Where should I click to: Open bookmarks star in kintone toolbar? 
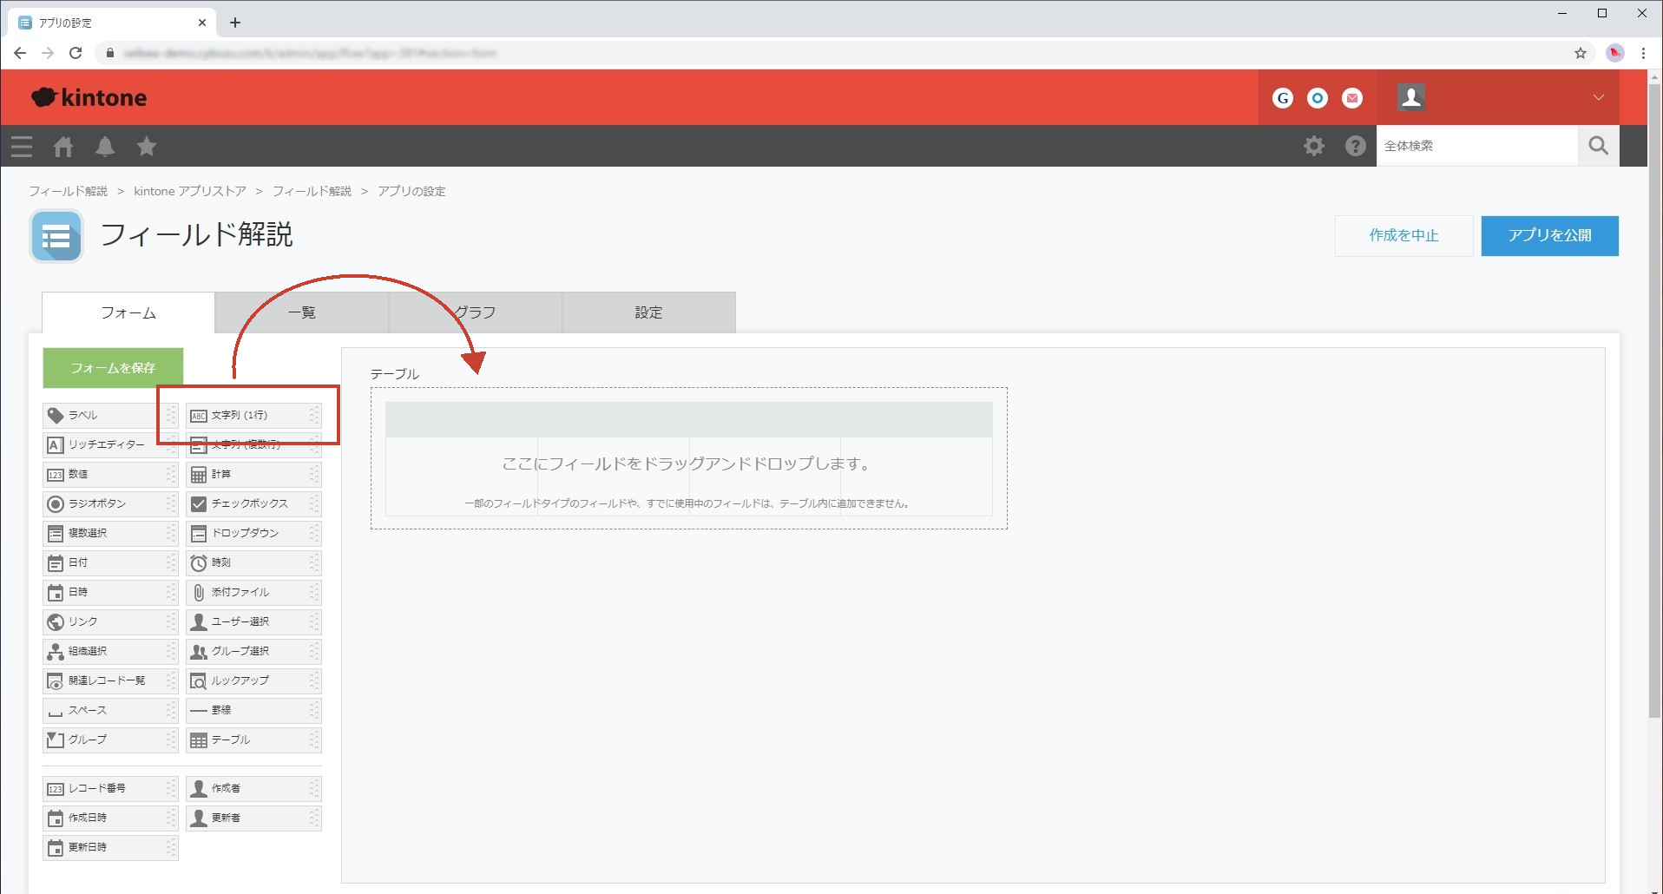click(x=147, y=146)
